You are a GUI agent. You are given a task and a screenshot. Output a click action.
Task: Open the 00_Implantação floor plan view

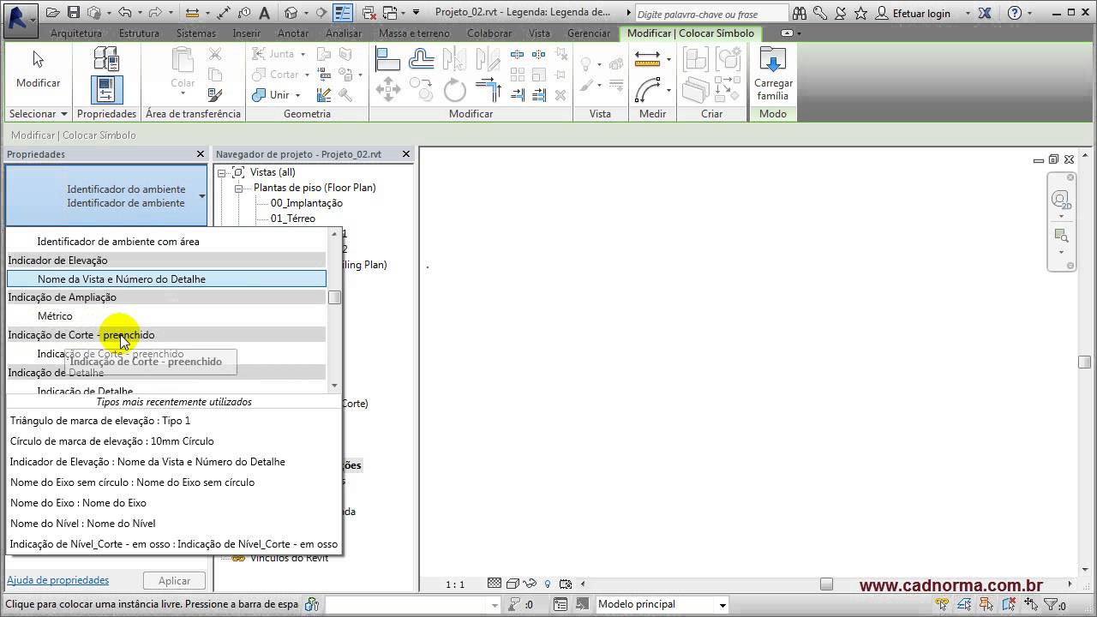[x=307, y=203]
